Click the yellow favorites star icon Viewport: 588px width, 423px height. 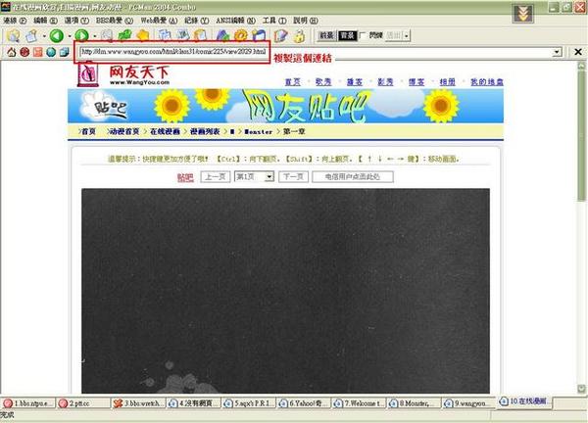pyautogui.click(x=143, y=35)
